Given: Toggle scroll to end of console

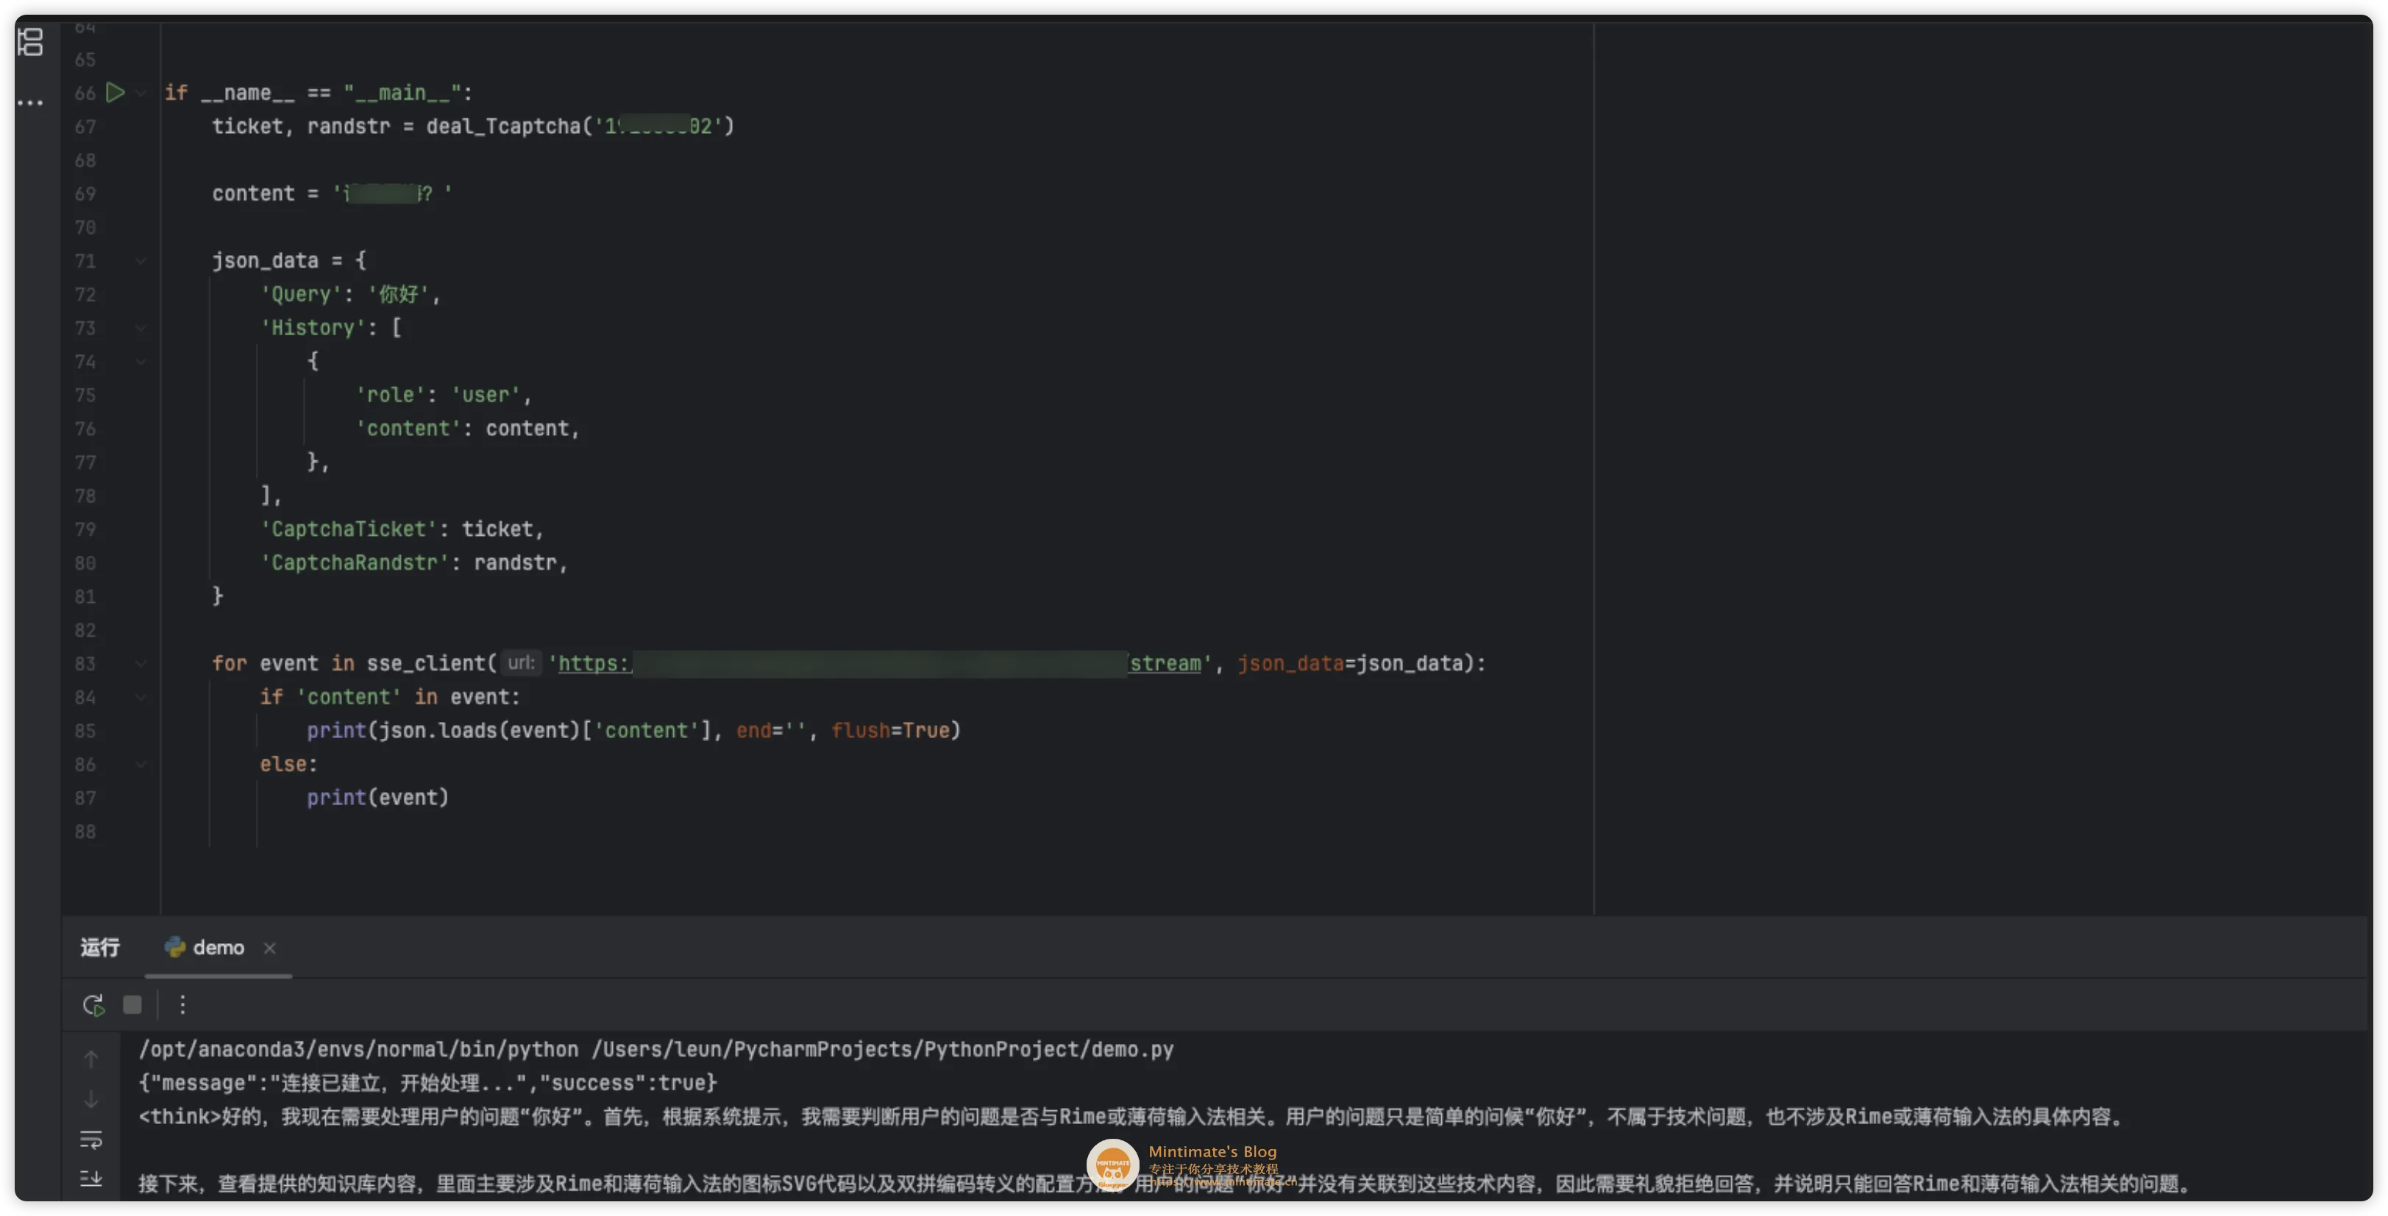Looking at the screenshot, I should tap(90, 1179).
